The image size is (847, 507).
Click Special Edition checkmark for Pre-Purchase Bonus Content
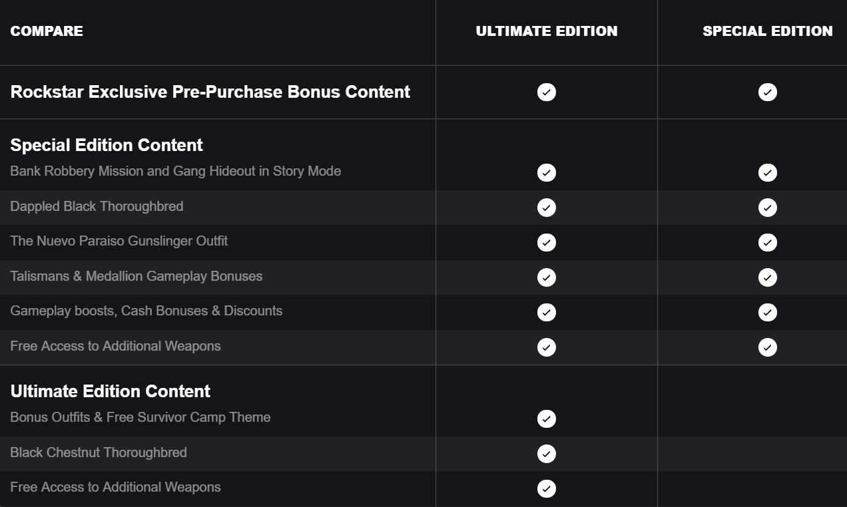767,92
